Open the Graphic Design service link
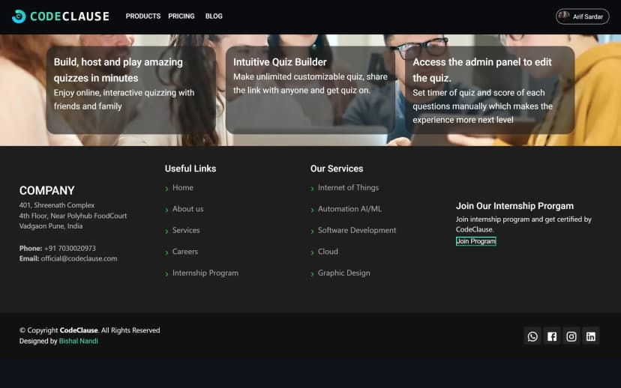Screen dimensions: 621x388 pos(343,273)
